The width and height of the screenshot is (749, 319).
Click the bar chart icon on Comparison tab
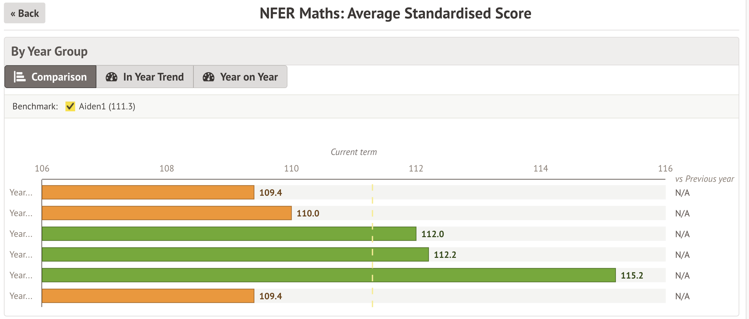coord(19,77)
